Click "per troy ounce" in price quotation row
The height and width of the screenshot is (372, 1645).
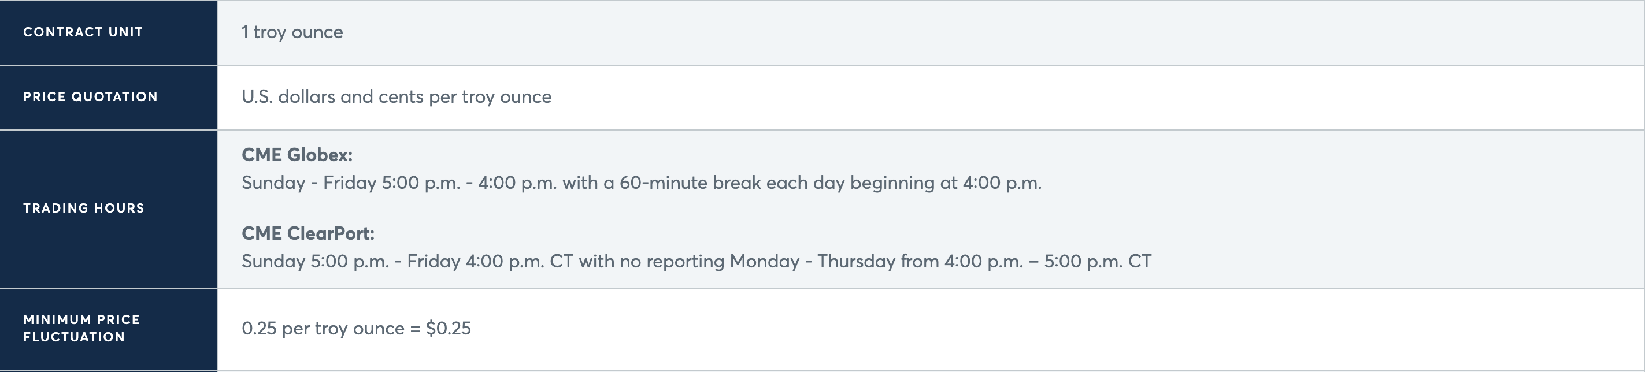click(490, 97)
